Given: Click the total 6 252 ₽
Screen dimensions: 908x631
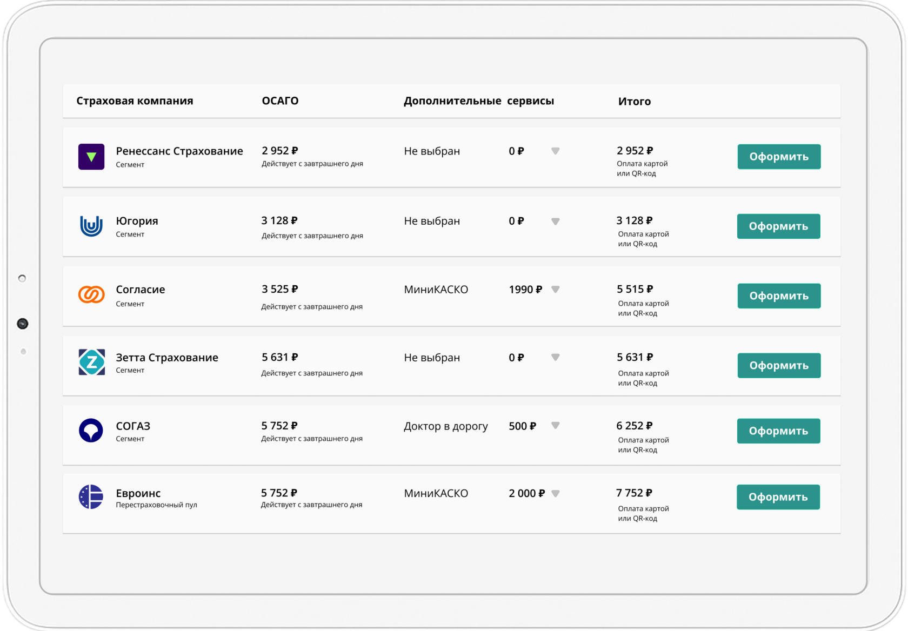Looking at the screenshot, I should tap(635, 426).
